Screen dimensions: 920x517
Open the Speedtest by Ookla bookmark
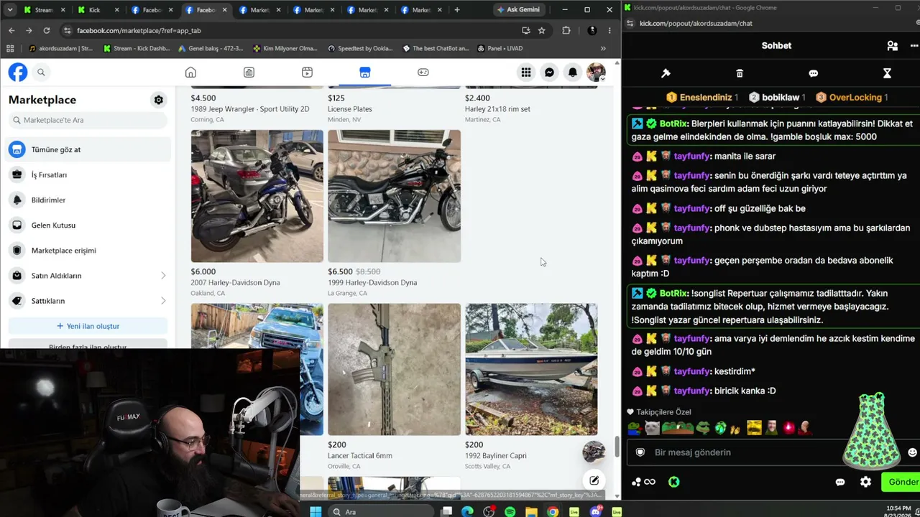tap(360, 48)
